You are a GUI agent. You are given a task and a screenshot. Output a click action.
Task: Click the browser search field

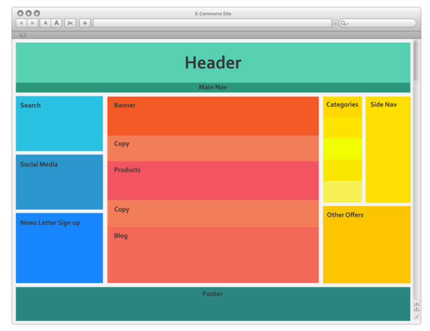coord(377,23)
